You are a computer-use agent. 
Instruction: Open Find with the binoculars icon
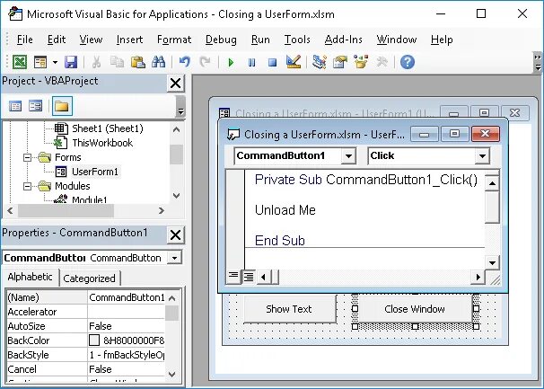click(x=159, y=63)
